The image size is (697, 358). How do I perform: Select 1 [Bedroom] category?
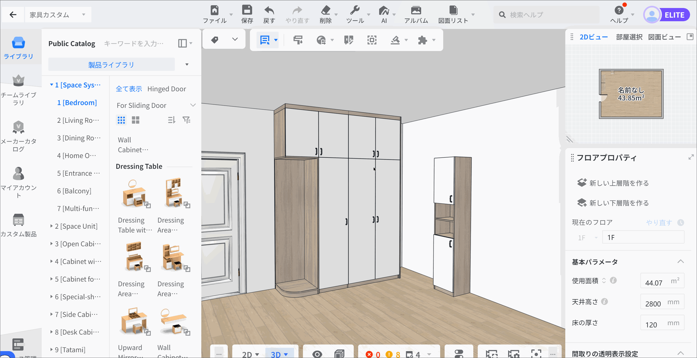pyautogui.click(x=77, y=103)
